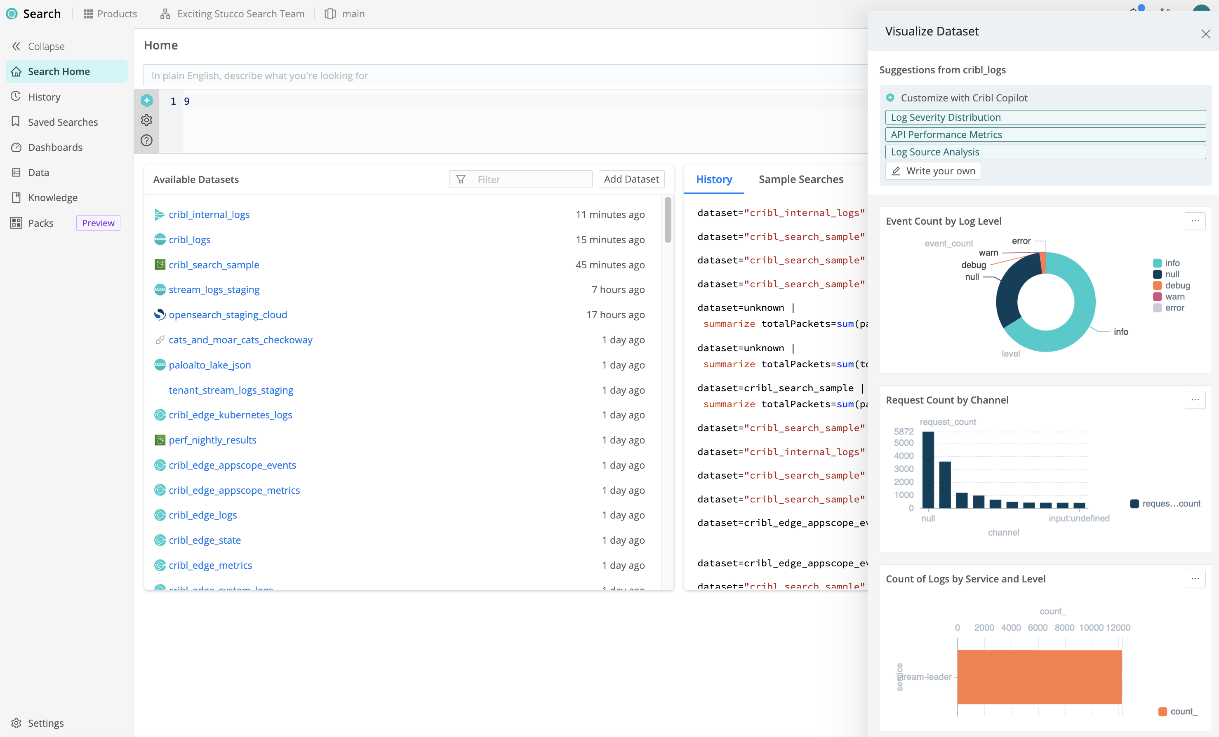
Task: Collapse the sidebar with the chevron icon
Action: point(16,46)
